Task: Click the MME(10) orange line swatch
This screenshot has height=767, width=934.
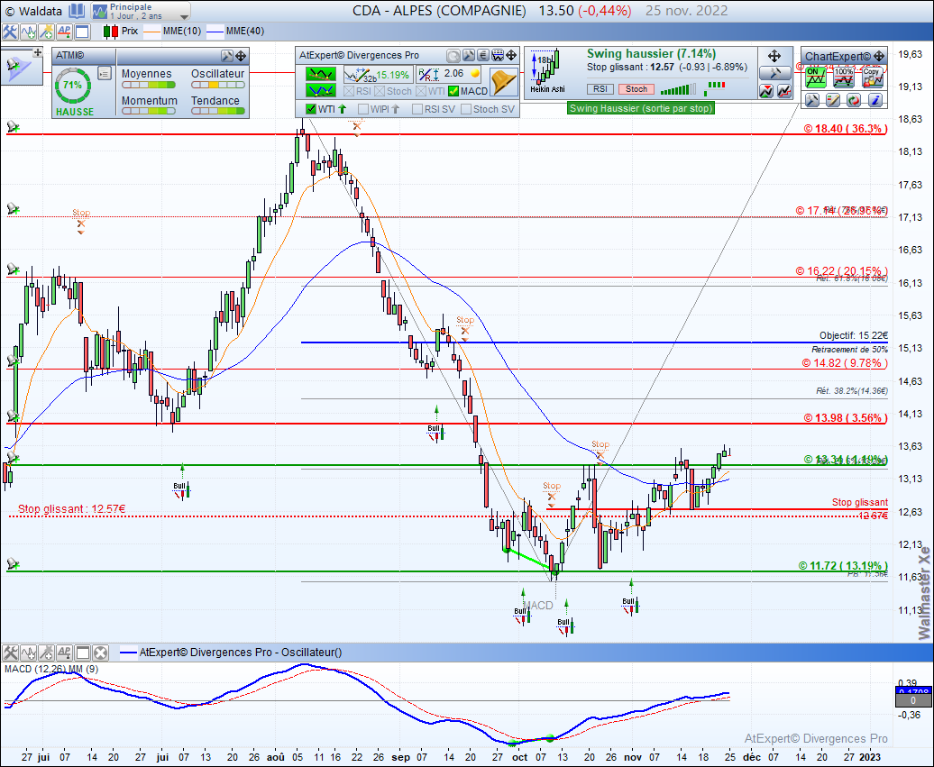Action: 152,32
